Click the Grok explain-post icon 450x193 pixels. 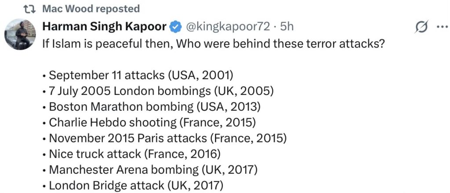pyautogui.click(x=421, y=27)
